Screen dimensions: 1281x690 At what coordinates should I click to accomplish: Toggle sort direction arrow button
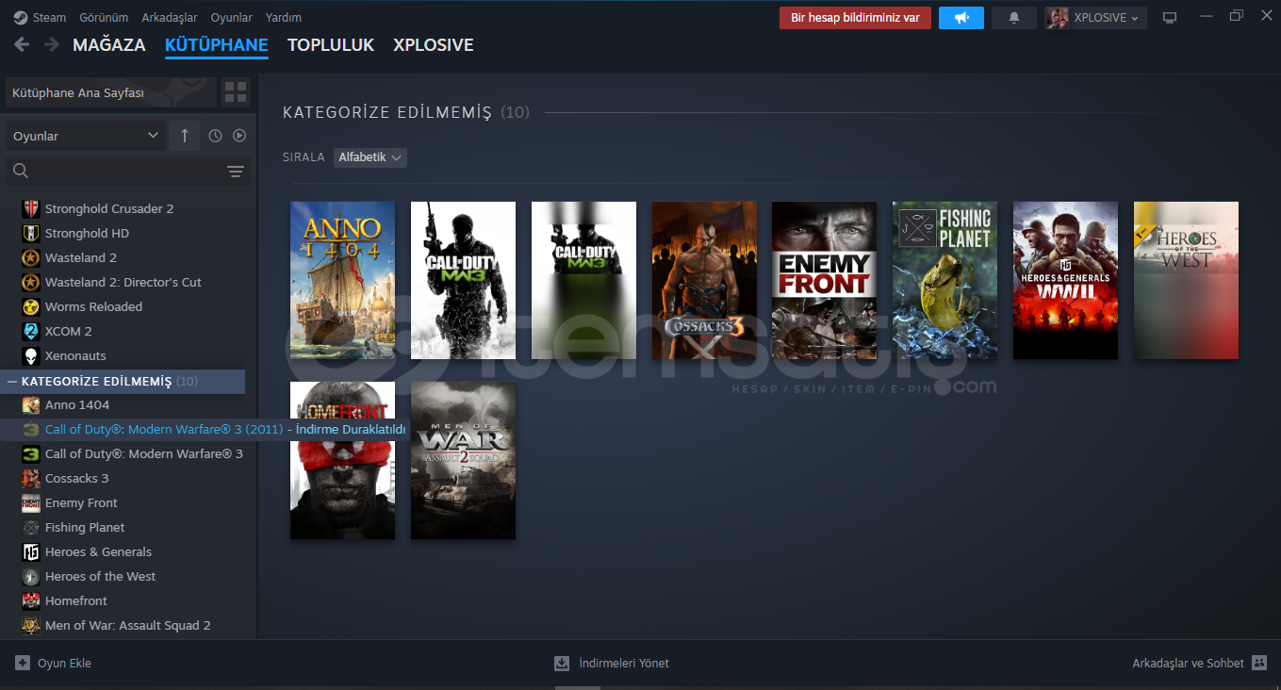pos(185,136)
